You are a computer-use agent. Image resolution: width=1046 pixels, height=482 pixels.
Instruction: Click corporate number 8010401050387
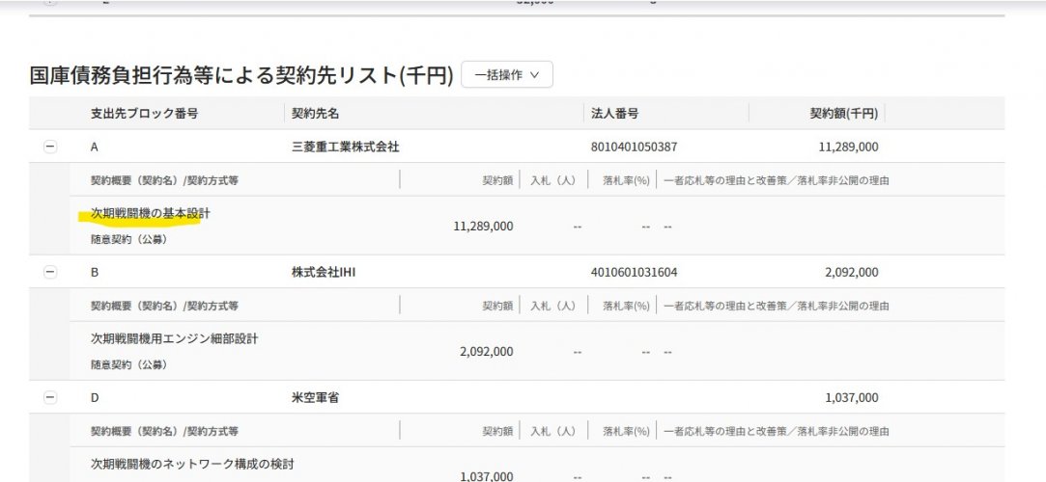pyautogui.click(x=634, y=147)
